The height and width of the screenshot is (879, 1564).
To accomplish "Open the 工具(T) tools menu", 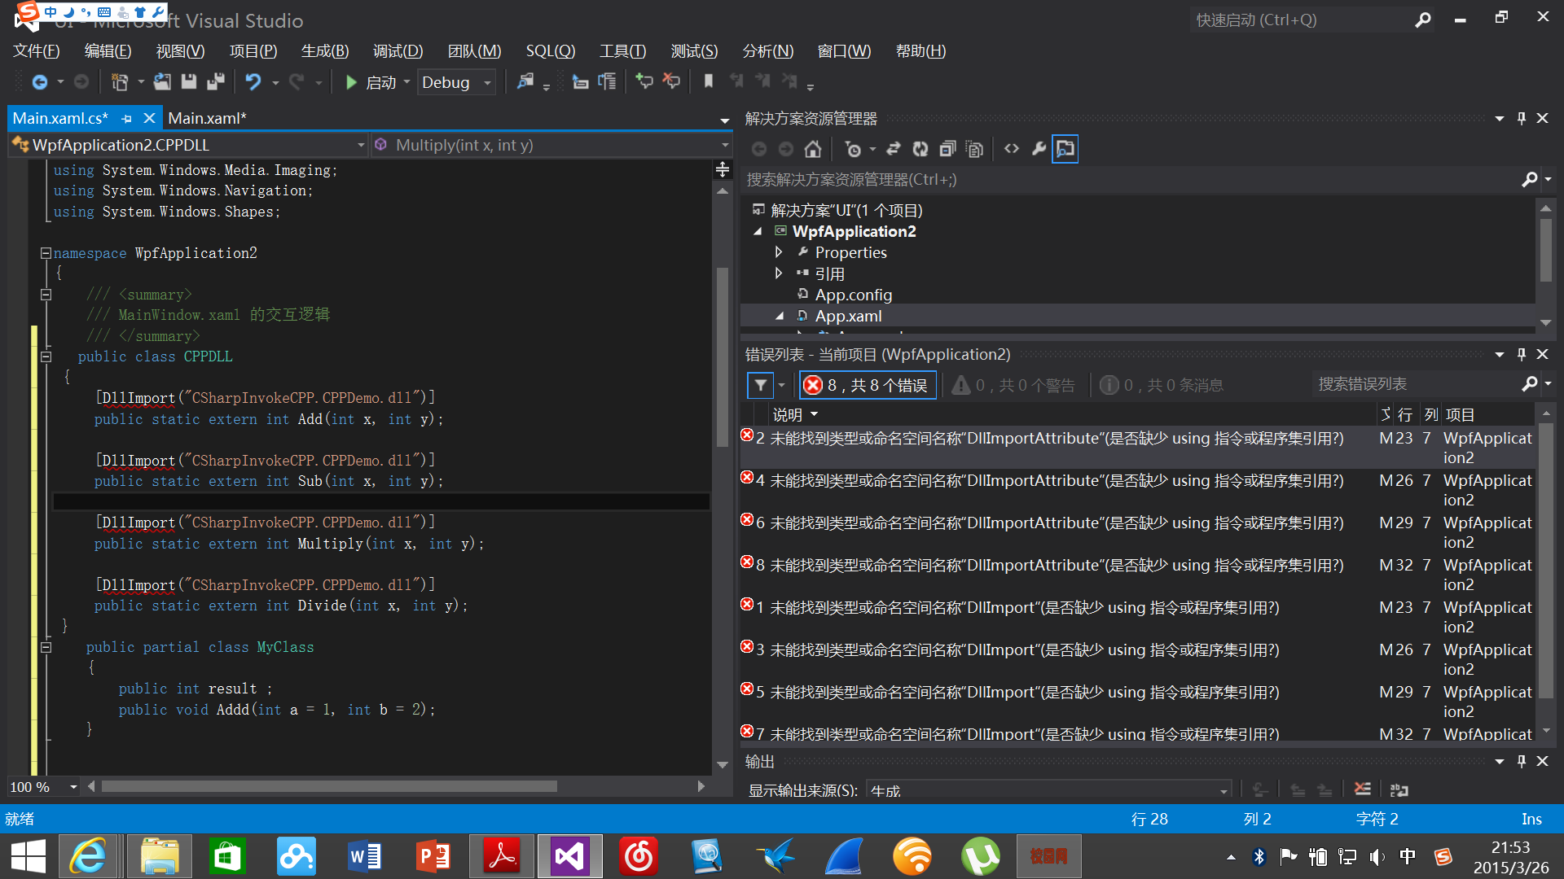I will [623, 51].
